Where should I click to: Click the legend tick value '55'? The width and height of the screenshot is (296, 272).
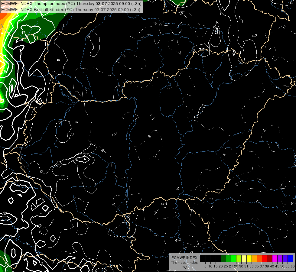288,266
